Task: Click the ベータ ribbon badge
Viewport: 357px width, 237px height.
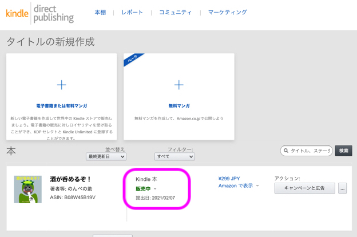Action: (x=133, y=60)
